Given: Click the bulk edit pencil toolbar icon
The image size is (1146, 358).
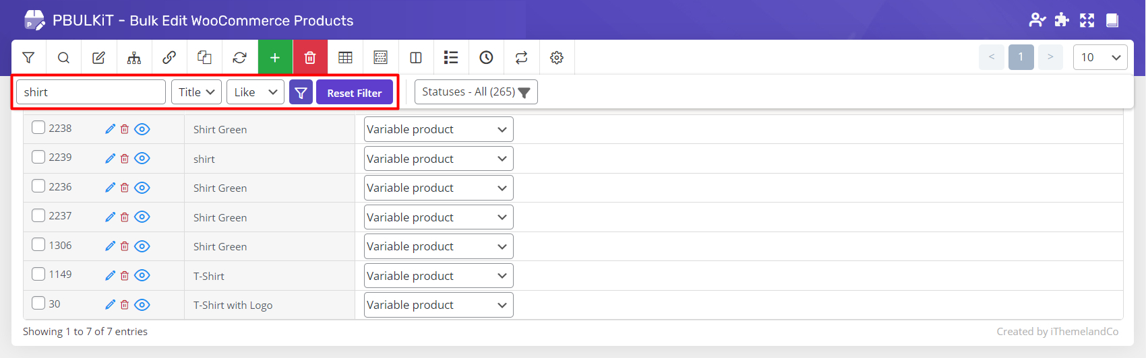Looking at the screenshot, I should click(98, 58).
